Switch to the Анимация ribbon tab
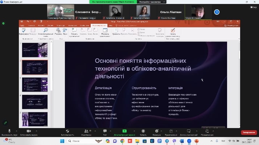Image resolution: width=259 pixels, height=145 pixels. (x=73, y=26)
